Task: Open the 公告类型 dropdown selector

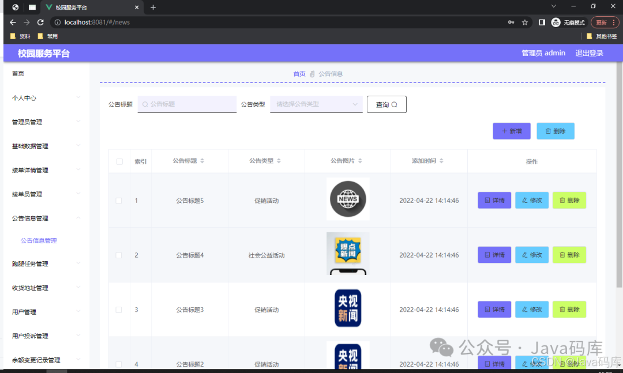Action: (x=316, y=104)
